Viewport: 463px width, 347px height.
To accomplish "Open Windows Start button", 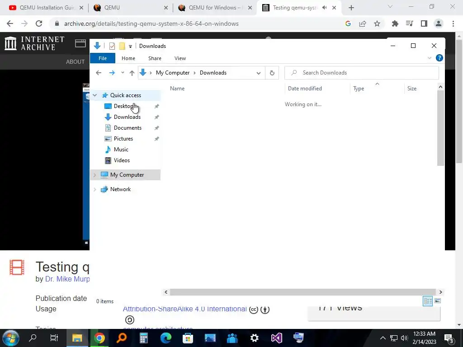I will pos(11,338).
